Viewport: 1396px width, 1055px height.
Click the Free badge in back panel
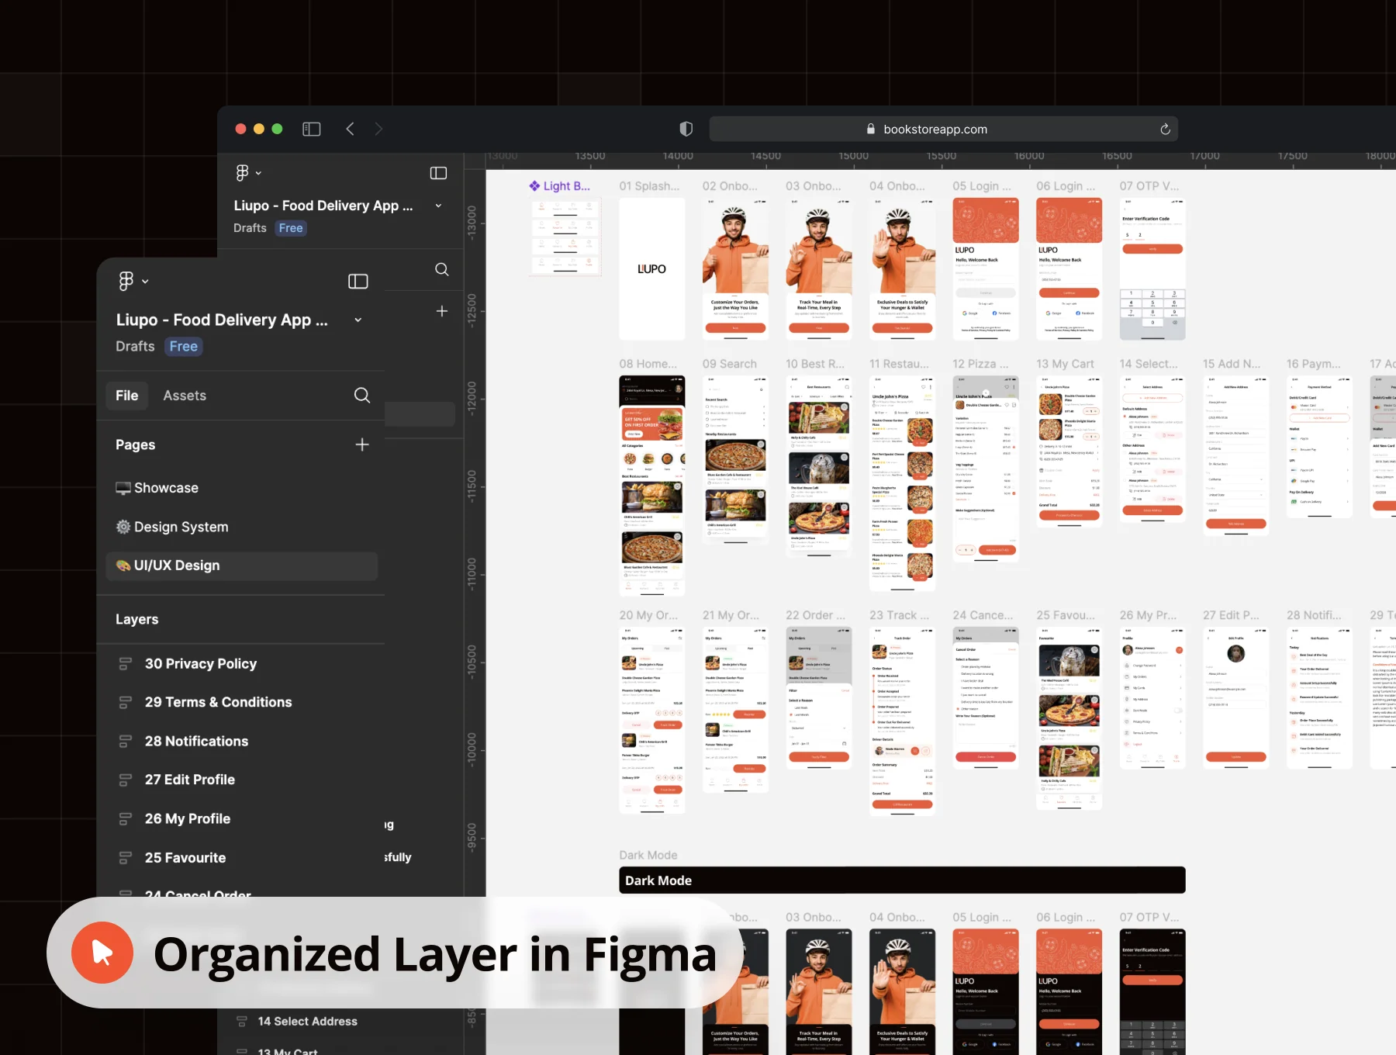coord(291,228)
